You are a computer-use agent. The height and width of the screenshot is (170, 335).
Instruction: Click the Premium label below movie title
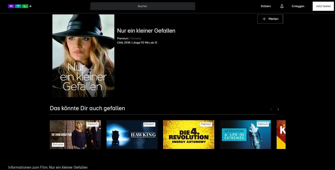coord(123,38)
